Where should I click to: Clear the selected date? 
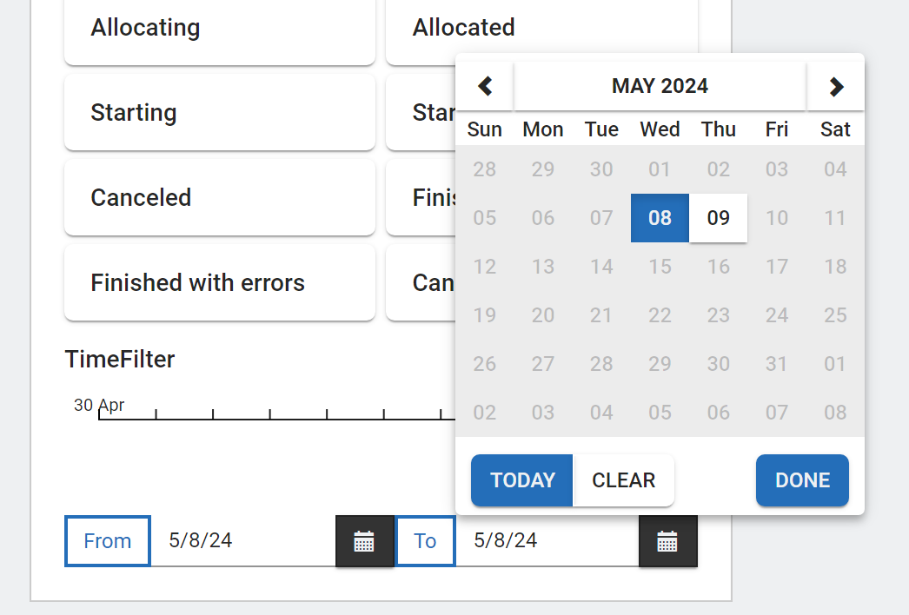click(623, 480)
